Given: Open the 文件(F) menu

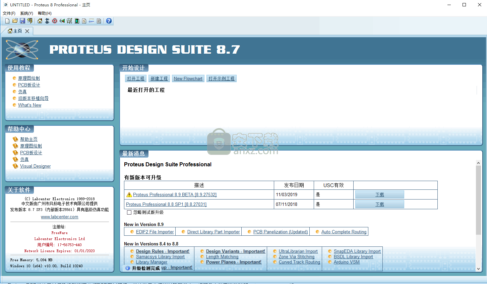Looking at the screenshot, I should point(9,13).
